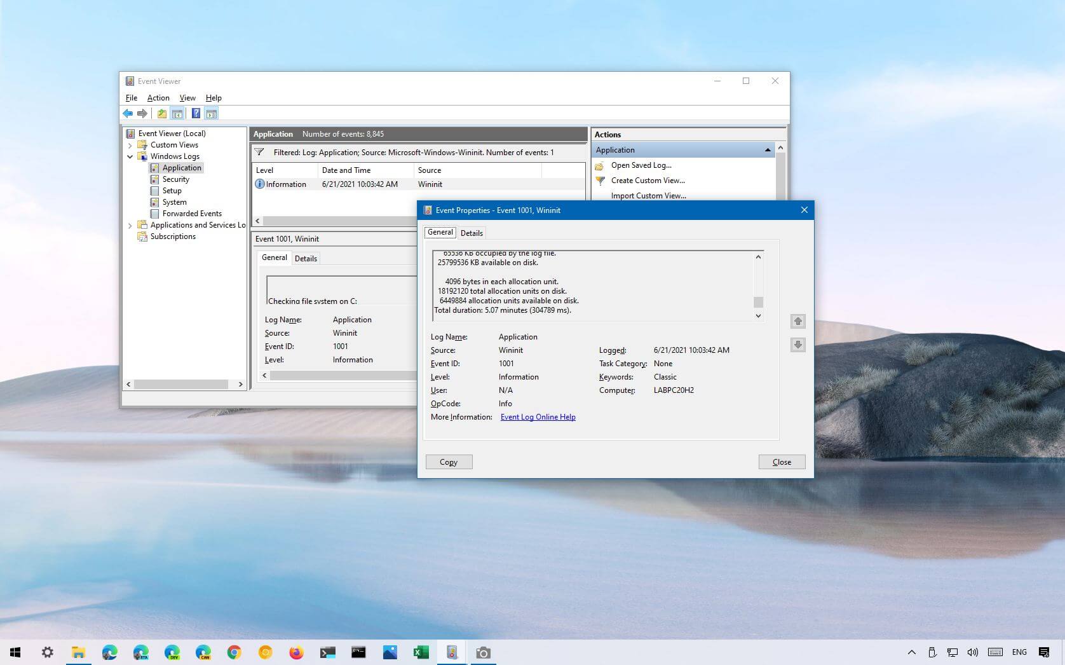Open the Event Log Online Help link
Image resolution: width=1065 pixels, height=665 pixels.
538,417
